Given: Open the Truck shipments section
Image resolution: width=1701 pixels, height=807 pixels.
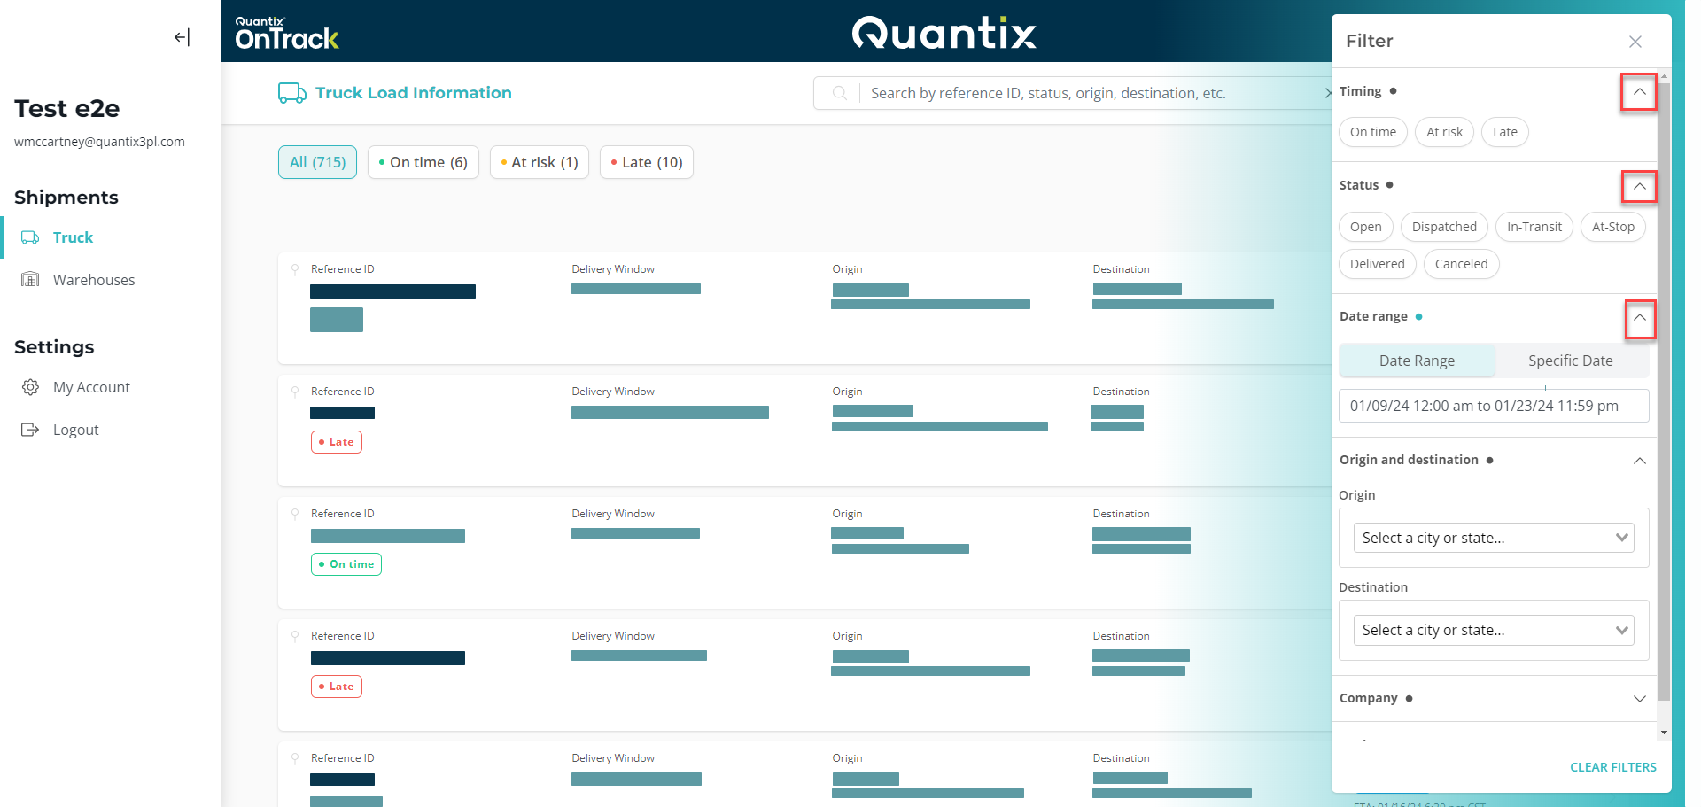Looking at the screenshot, I should (72, 237).
